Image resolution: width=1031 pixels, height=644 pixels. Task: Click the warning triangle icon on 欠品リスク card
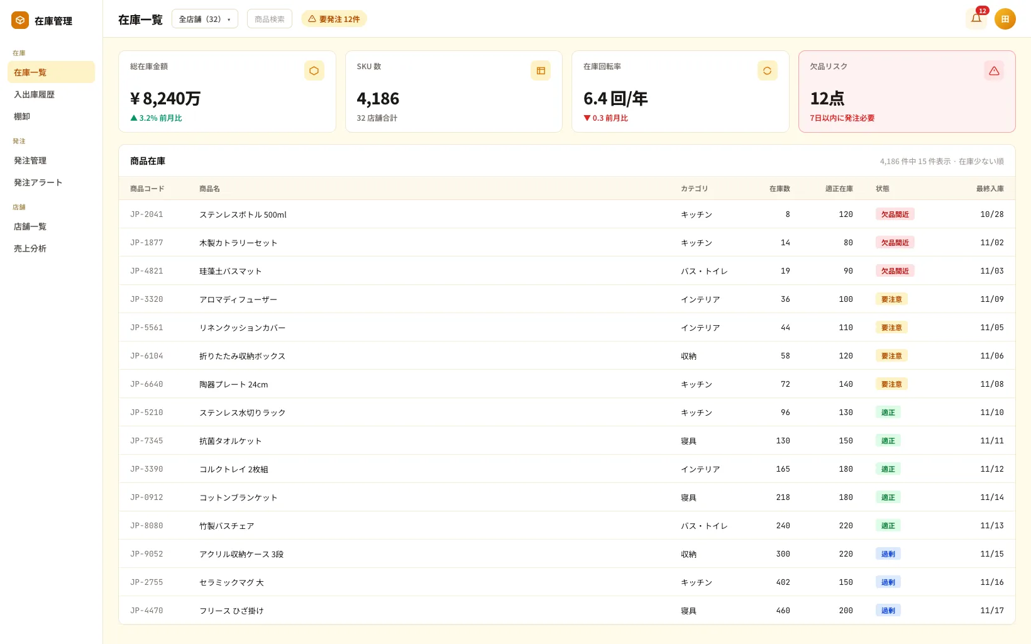click(x=994, y=70)
